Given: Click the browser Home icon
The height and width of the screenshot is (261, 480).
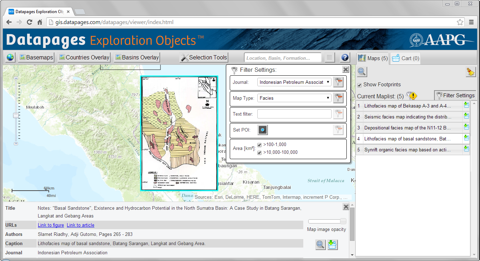Looking at the screenshot, I should coord(40,22).
